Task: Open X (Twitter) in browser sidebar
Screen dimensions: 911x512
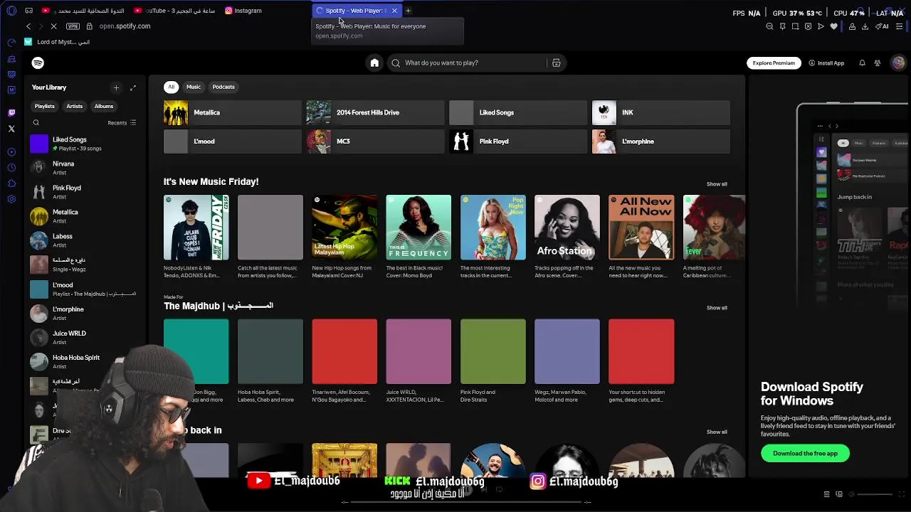Action: [11, 129]
